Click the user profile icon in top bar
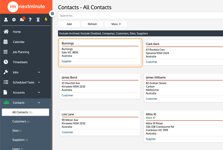223x150 pixels. 6,20
